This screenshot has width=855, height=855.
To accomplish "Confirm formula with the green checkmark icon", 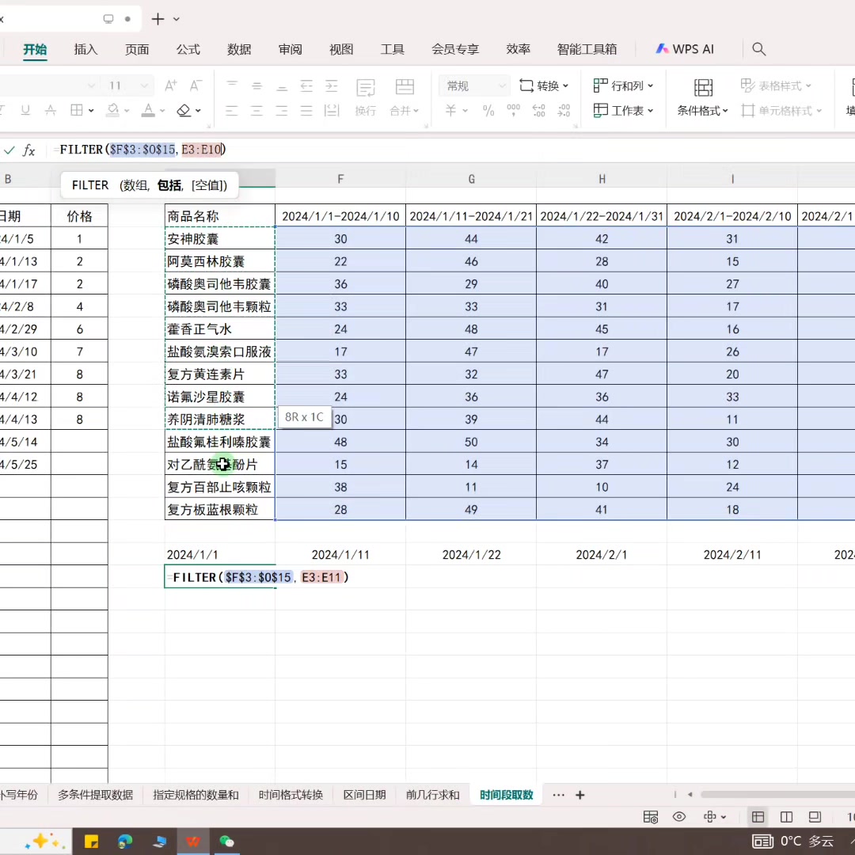I will click(9, 150).
